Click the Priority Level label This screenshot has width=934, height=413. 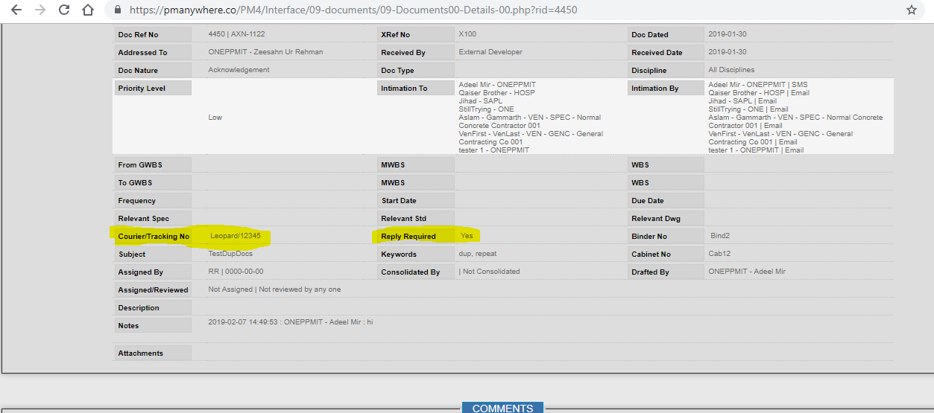pyautogui.click(x=142, y=89)
